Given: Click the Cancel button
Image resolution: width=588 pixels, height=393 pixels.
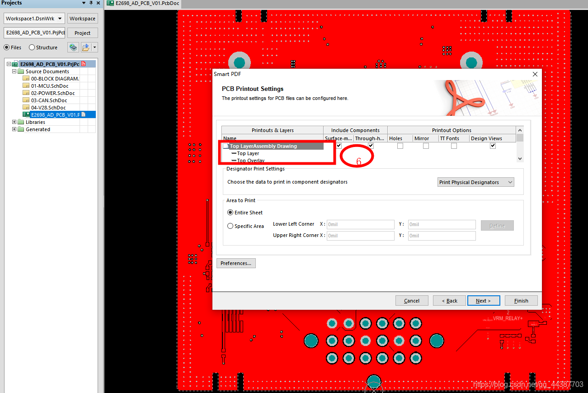Looking at the screenshot, I should pos(412,301).
